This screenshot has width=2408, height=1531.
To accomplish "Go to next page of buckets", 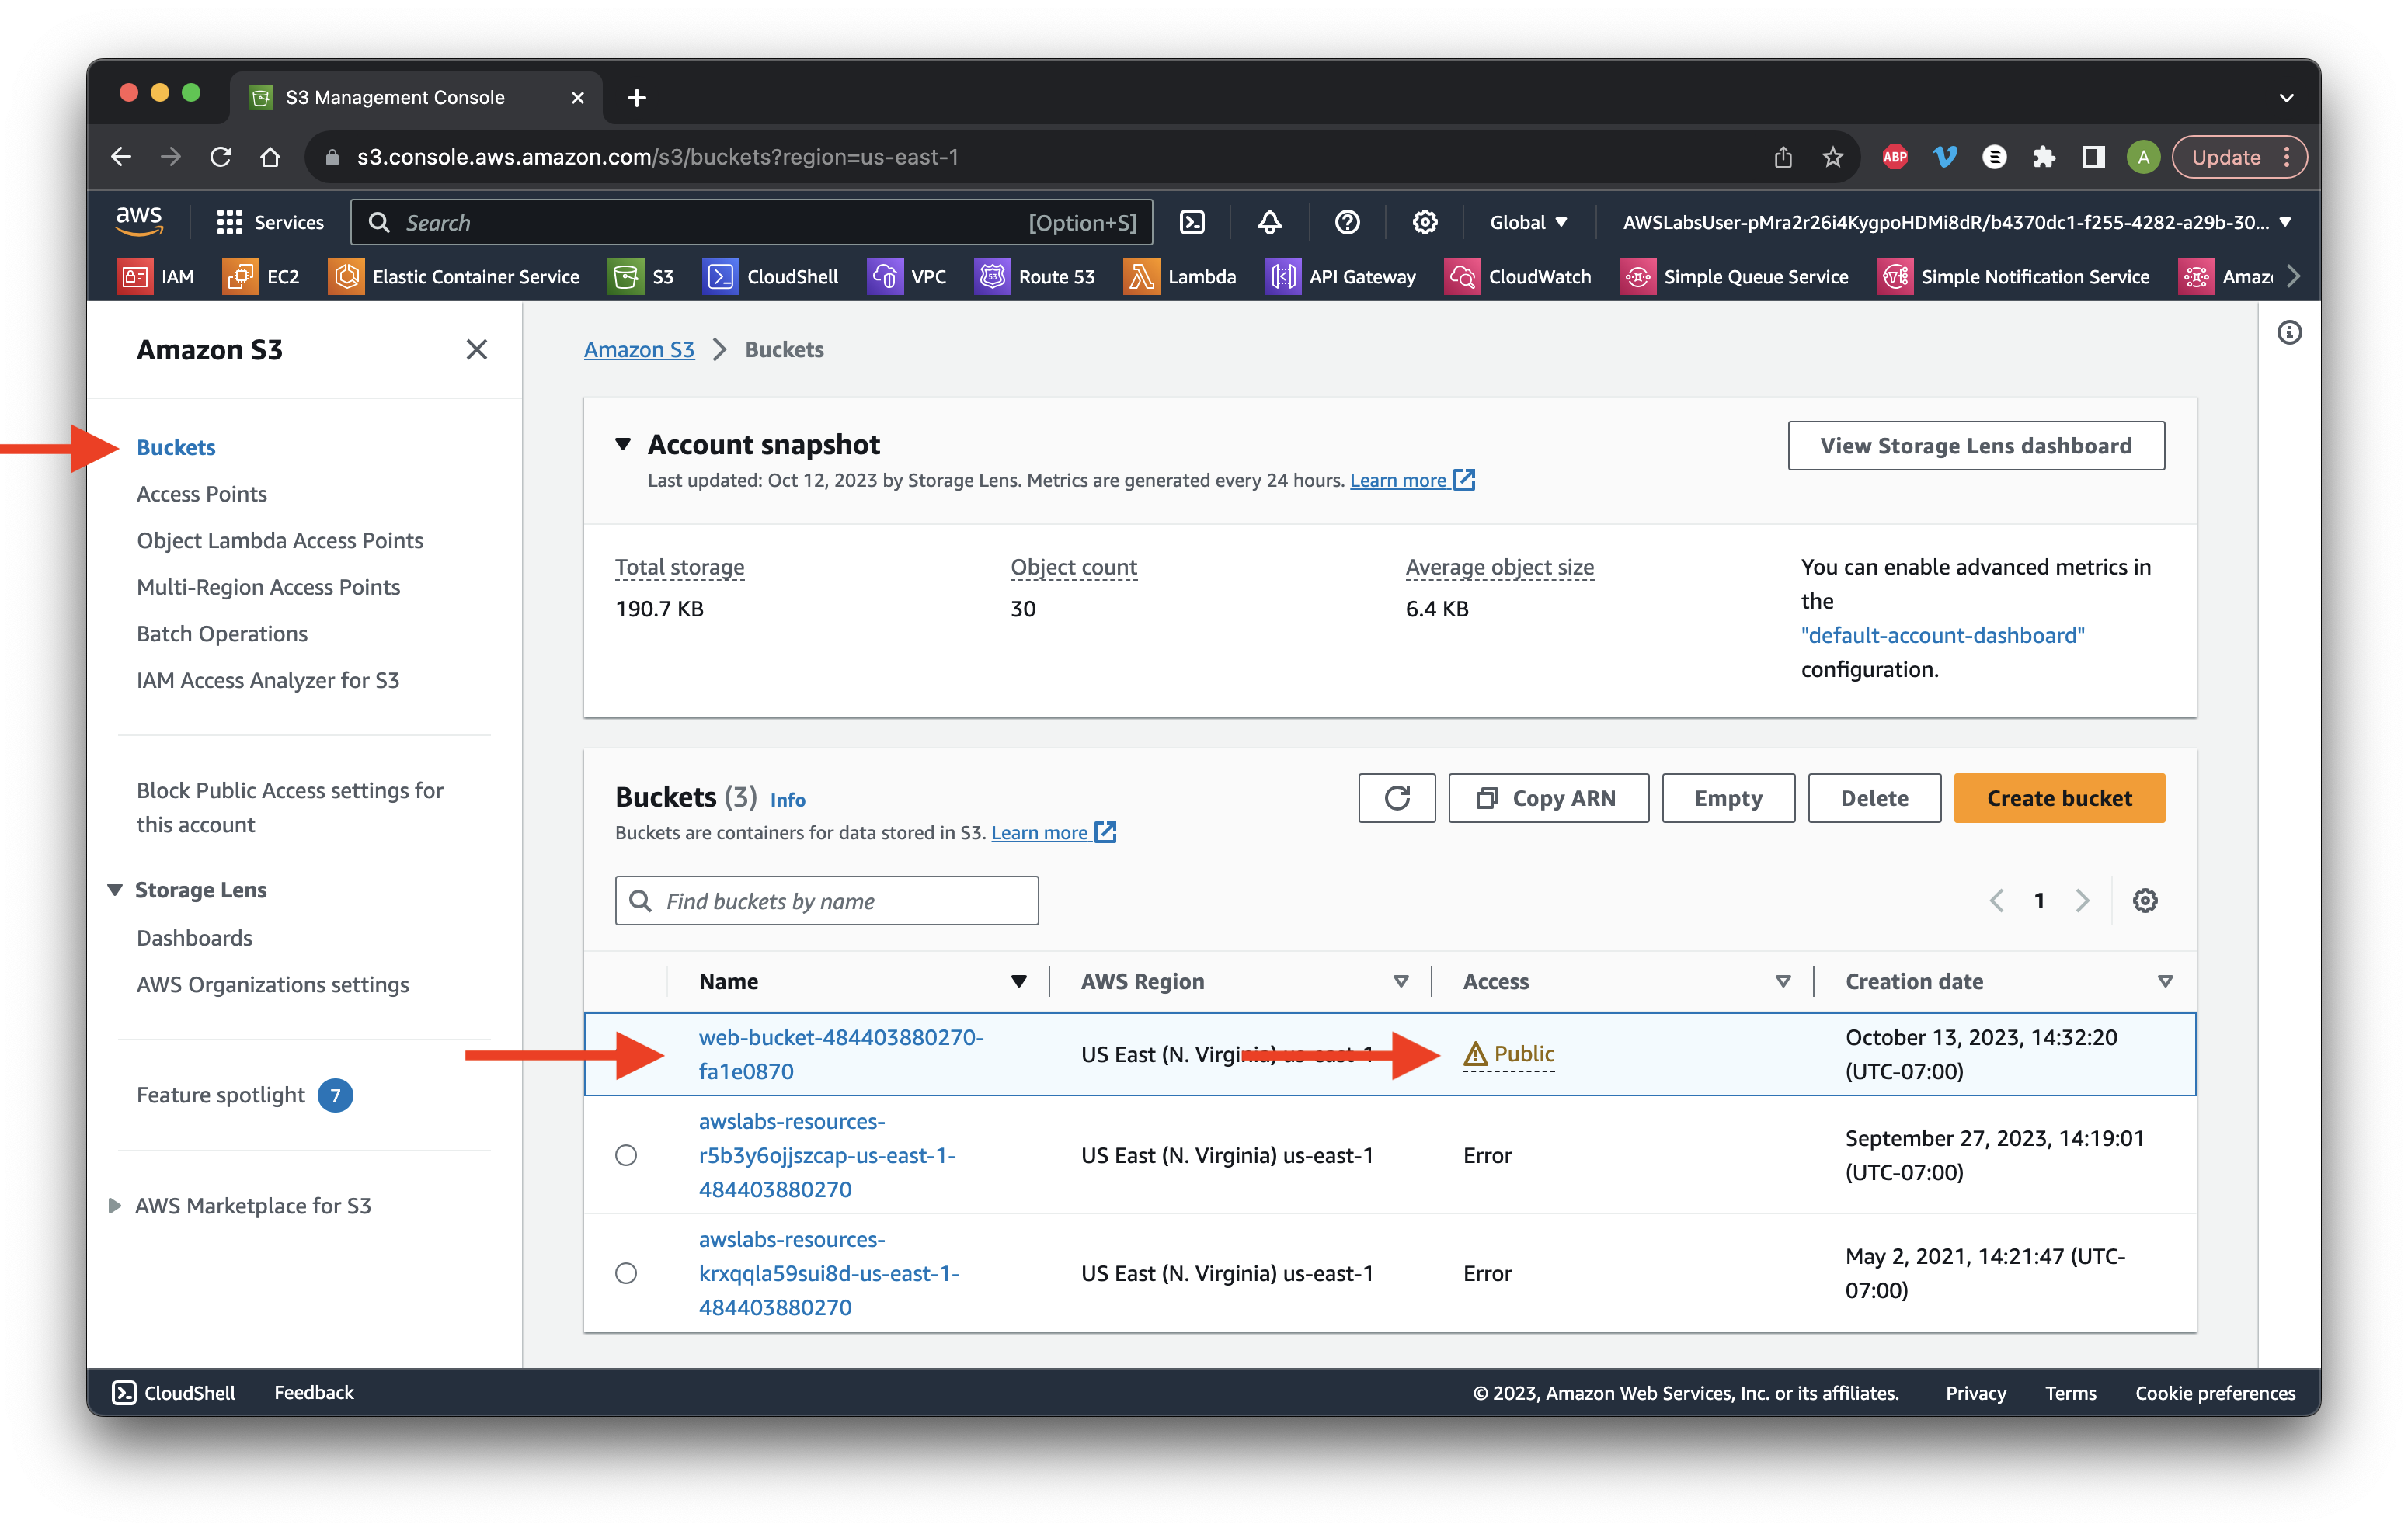I will 2082,901.
